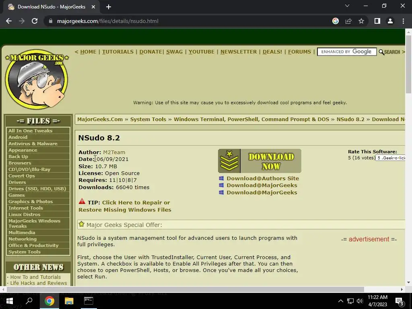This screenshot has width=412, height=309.
Task: Open the side panel icon
Action: (377, 21)
